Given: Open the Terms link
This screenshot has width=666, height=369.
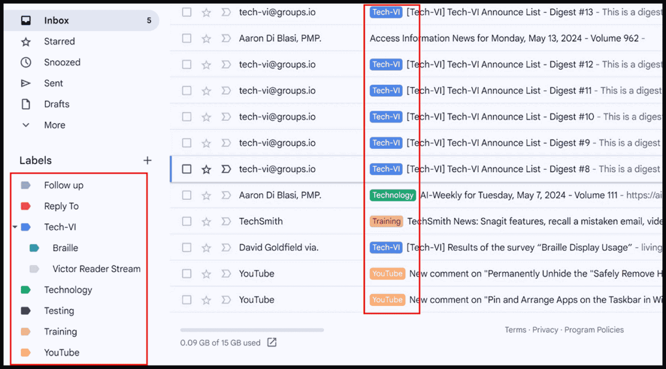Looking at the screenshot, I should (x=515, y=329).
